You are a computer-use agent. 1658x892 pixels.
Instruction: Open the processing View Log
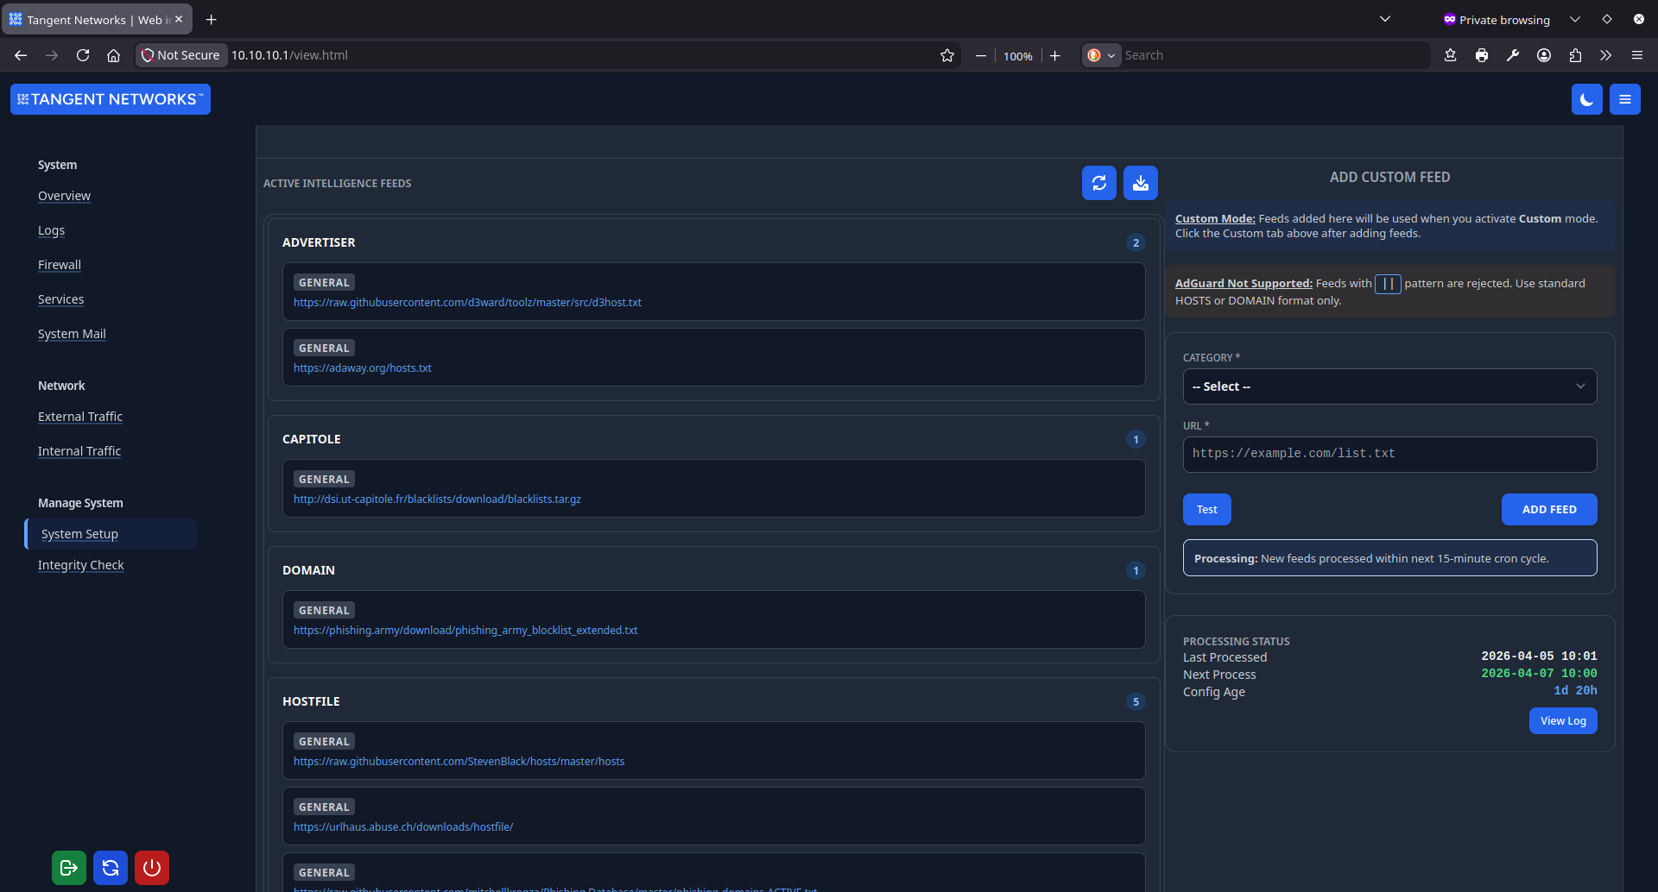click(x=1562, y=720)
